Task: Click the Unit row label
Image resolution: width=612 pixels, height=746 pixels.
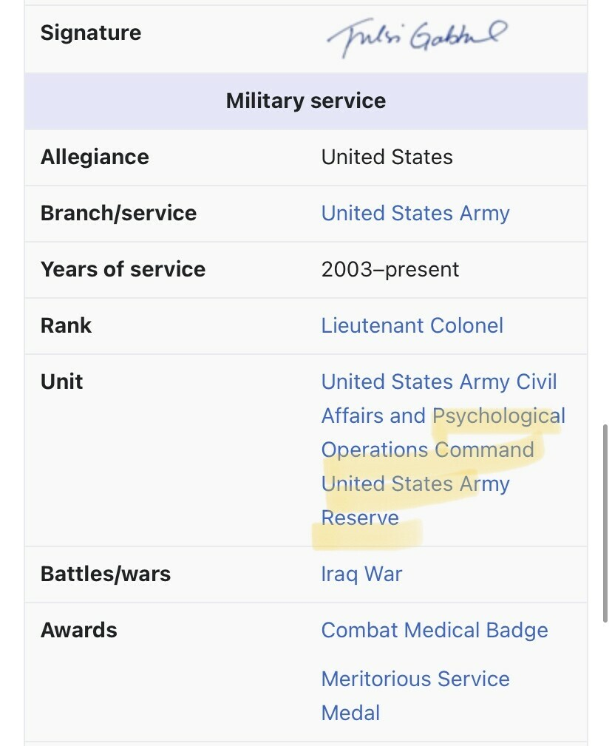Action: (x=61, y=382)
